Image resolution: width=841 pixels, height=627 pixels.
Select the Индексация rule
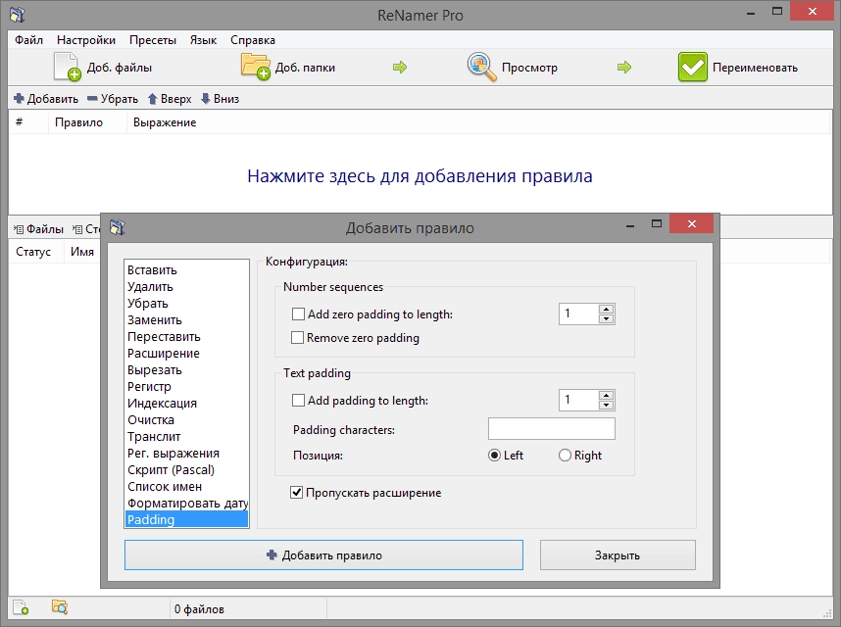(186, 403)
